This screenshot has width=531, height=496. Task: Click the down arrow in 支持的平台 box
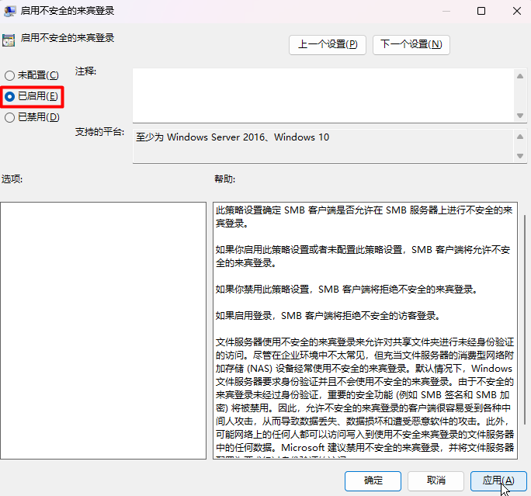click(520, 155)
